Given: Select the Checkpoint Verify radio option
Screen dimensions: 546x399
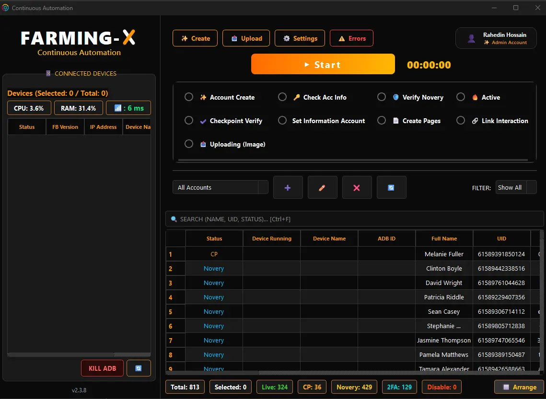Looking at the screenshot, I should [x=189, y=120].
